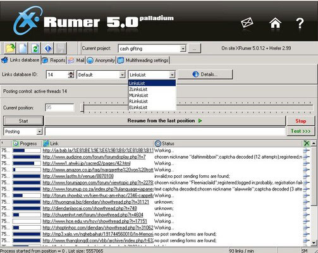
Task: Click the arrow icon on lastfm.fr row
Action: (x=306, y=176)
